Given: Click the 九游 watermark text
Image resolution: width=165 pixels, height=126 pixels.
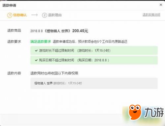Looking at the screenshot, I should pos(154,112).
